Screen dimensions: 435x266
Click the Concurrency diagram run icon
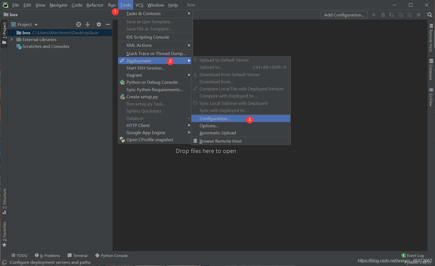click(x=410, y=15)
